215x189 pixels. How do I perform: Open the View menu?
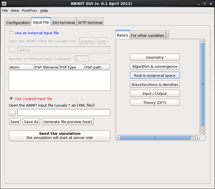pos(15,10)
